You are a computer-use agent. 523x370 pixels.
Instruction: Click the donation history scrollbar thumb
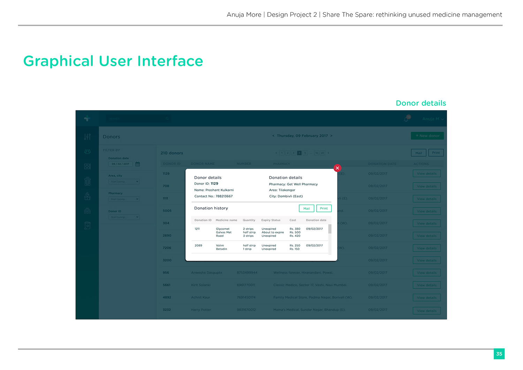click(330, 229)
